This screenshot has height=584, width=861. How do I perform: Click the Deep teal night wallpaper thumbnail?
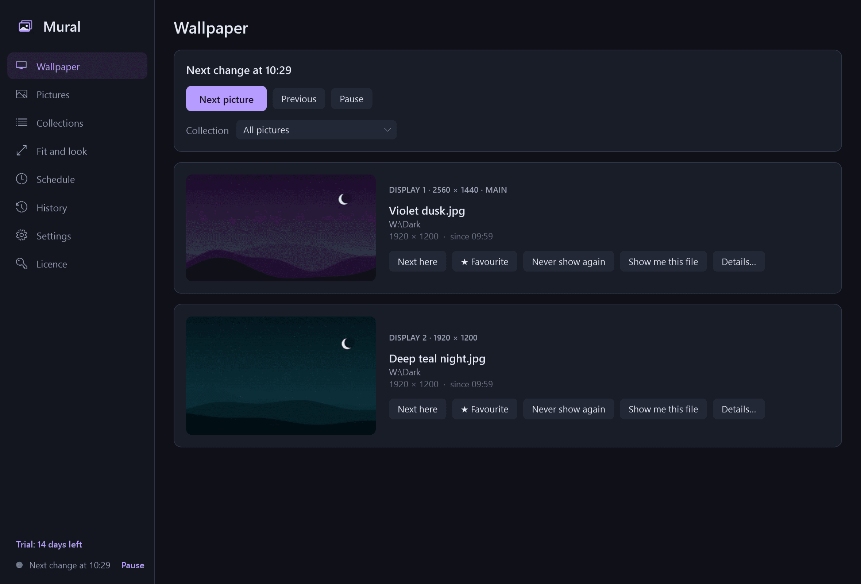(281, 375)
